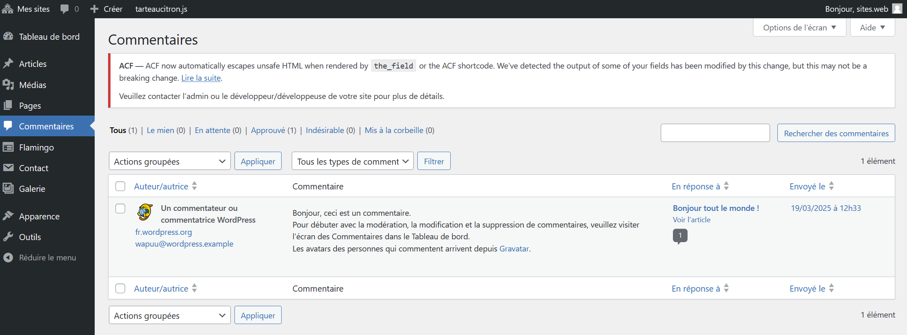Viewport: 907px width, 335px height.
Task: Open tarteaucitron.js admin bar menu
Action: click(161, 9)
